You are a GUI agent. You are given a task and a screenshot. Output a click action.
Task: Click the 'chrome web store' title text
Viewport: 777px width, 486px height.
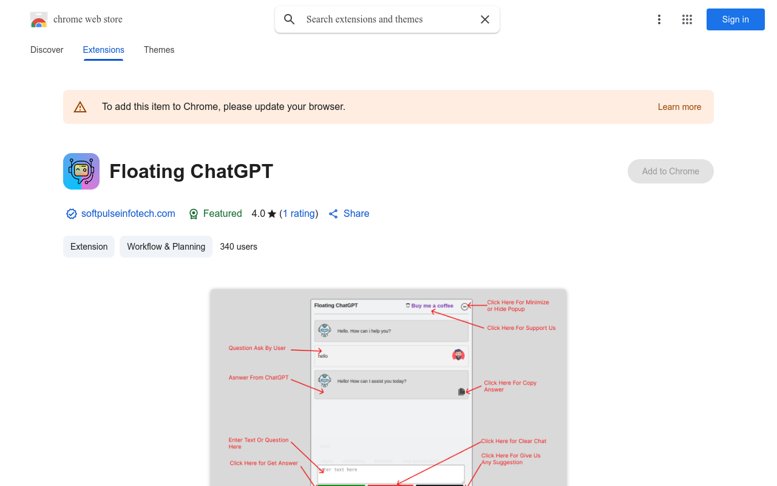88,19
